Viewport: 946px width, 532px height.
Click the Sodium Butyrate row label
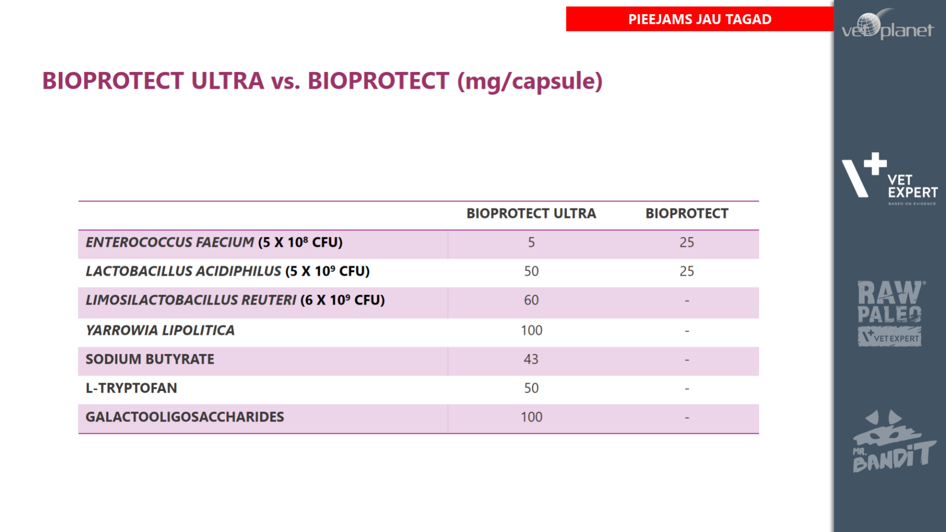pos(150,359)
